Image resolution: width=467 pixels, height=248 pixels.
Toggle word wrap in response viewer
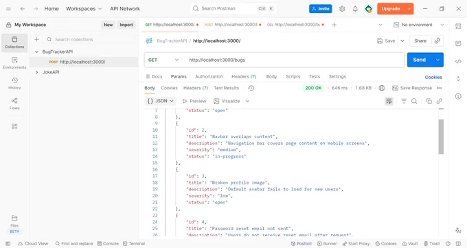(389, 101)
